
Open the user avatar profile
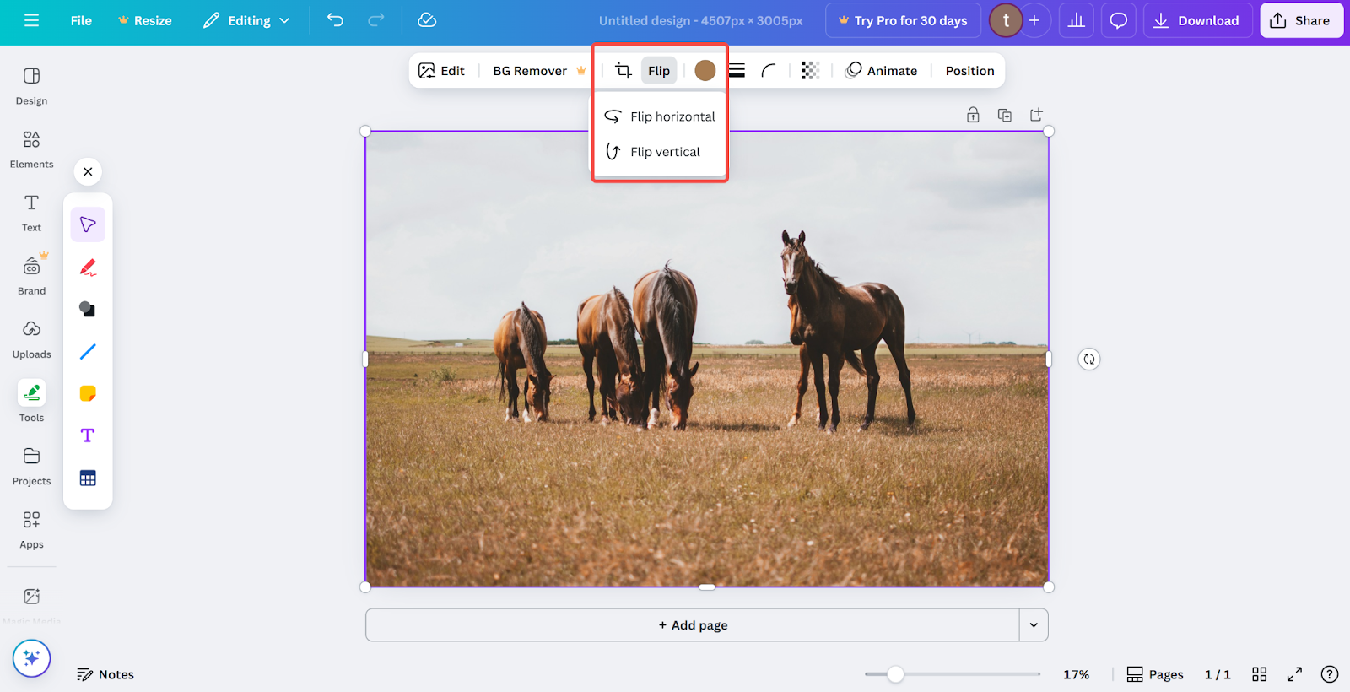click(1005, 20)
